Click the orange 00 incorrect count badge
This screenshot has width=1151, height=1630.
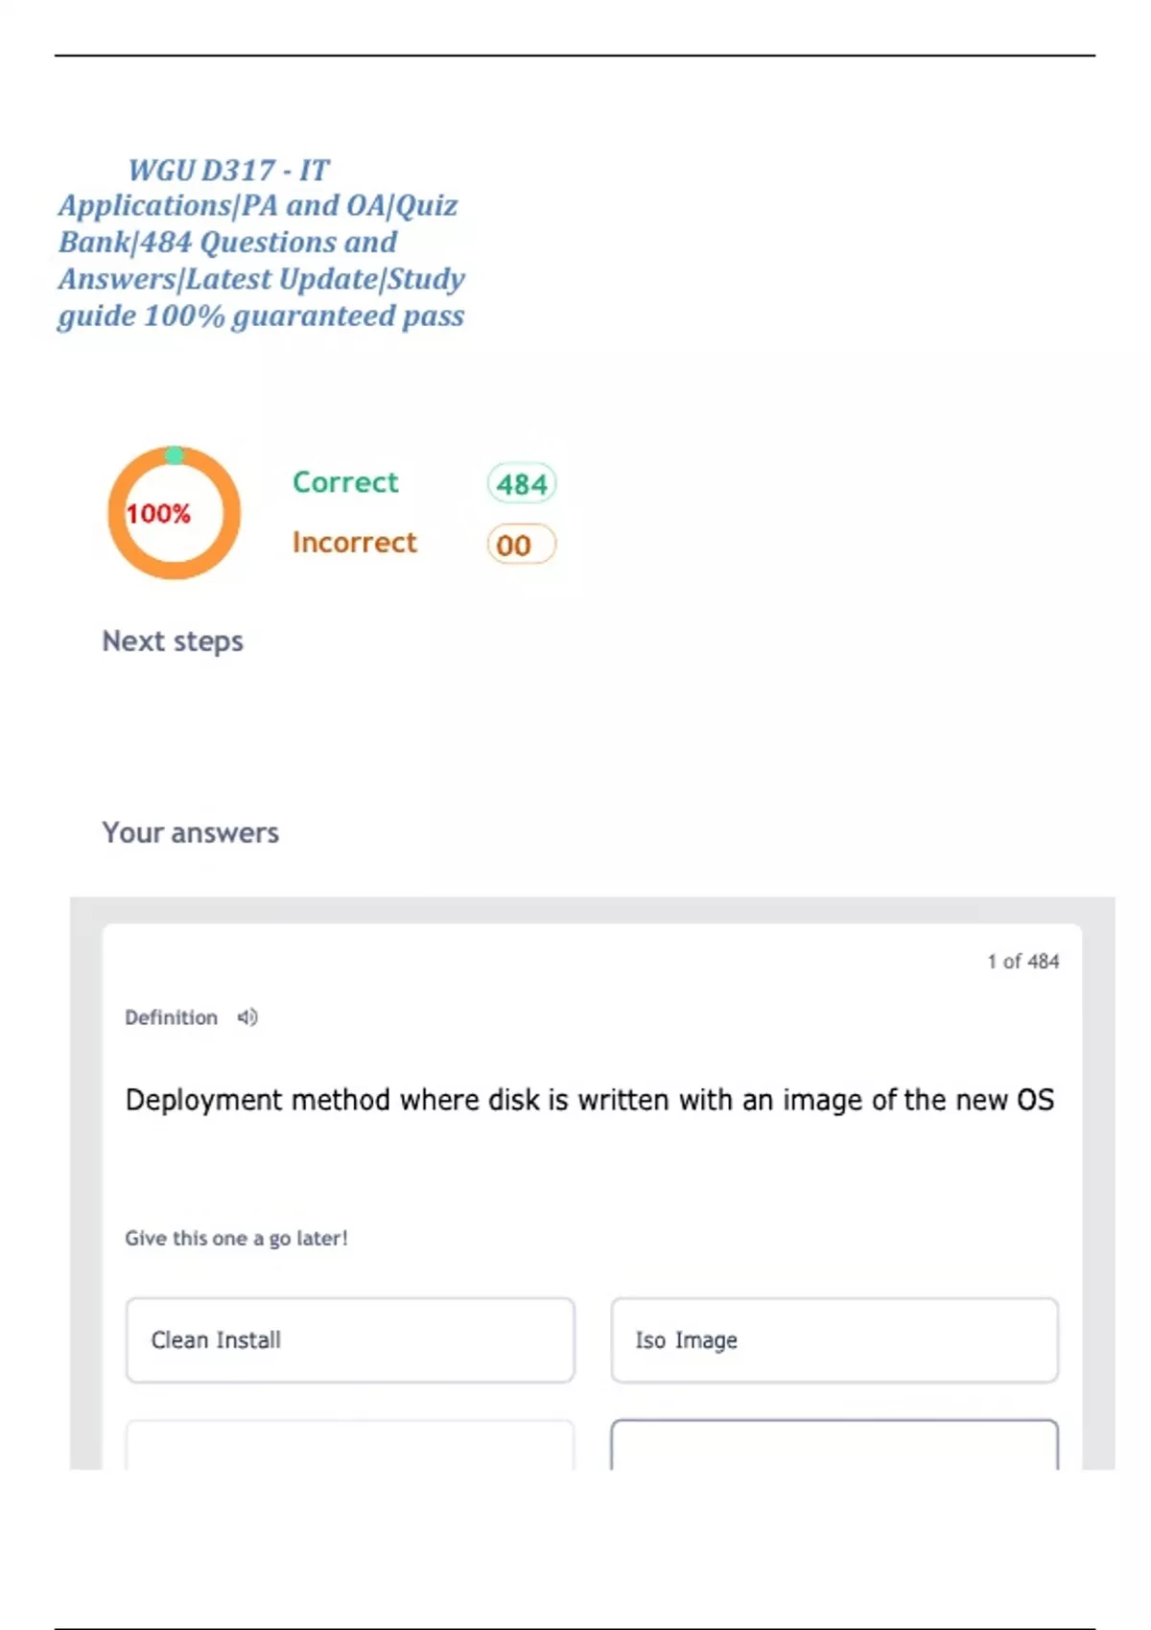(x=521, y=545)
